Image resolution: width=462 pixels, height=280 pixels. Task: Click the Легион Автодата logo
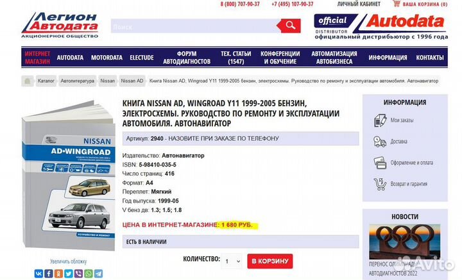(60, 25)
